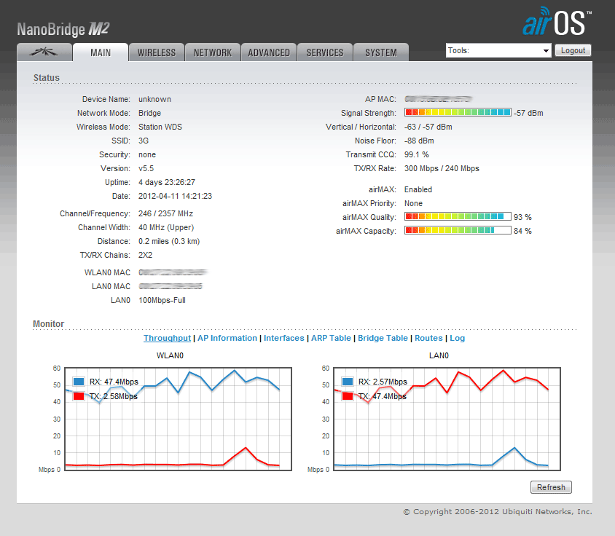615x536 pixels.
Task: Click the Refresh button
Action: [551, 487]
